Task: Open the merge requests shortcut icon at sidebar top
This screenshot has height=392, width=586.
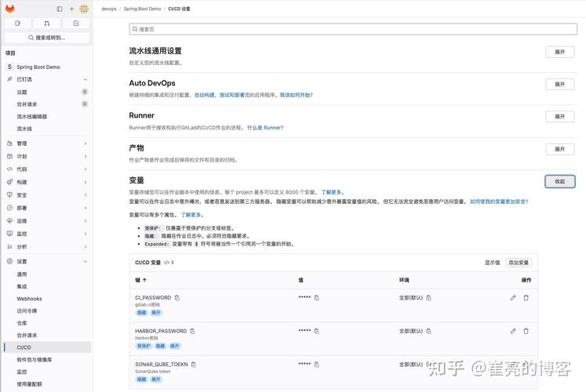Action: [x=47, y=24]
